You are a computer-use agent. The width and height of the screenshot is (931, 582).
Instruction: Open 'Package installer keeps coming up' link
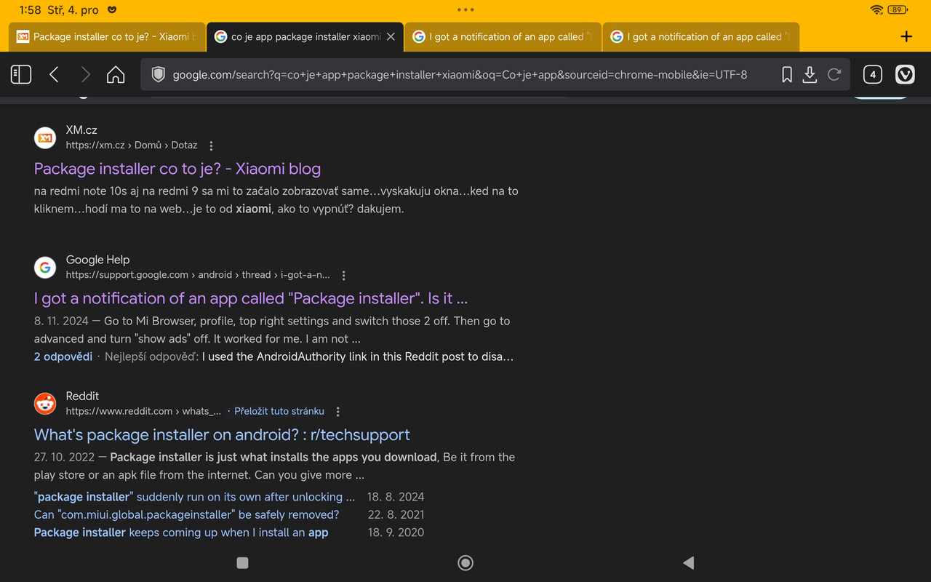181,533
